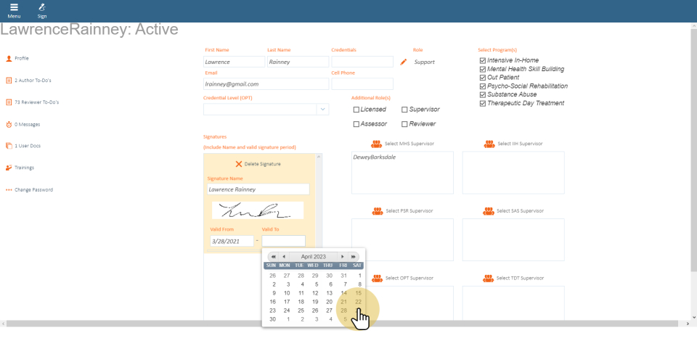This screenshot has height=341, width=697.
Task: Expand the Credential Level (OPT) dropdown
Action: click(x=322, y=110)
